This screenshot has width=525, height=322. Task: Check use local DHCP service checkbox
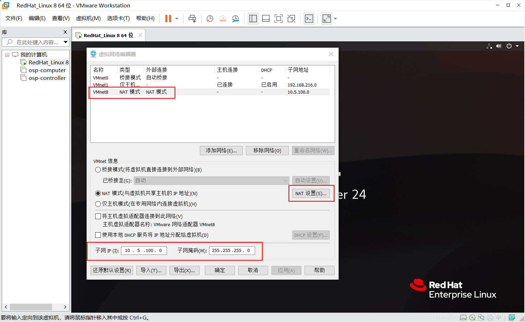(98, 235)
